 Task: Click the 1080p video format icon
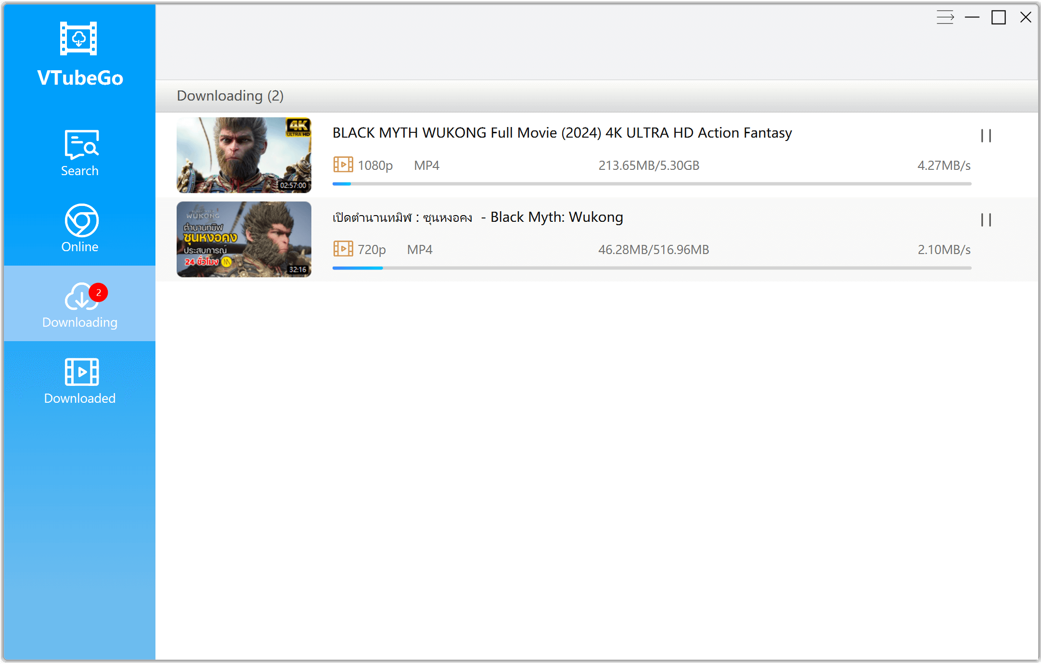coord(343,164)
